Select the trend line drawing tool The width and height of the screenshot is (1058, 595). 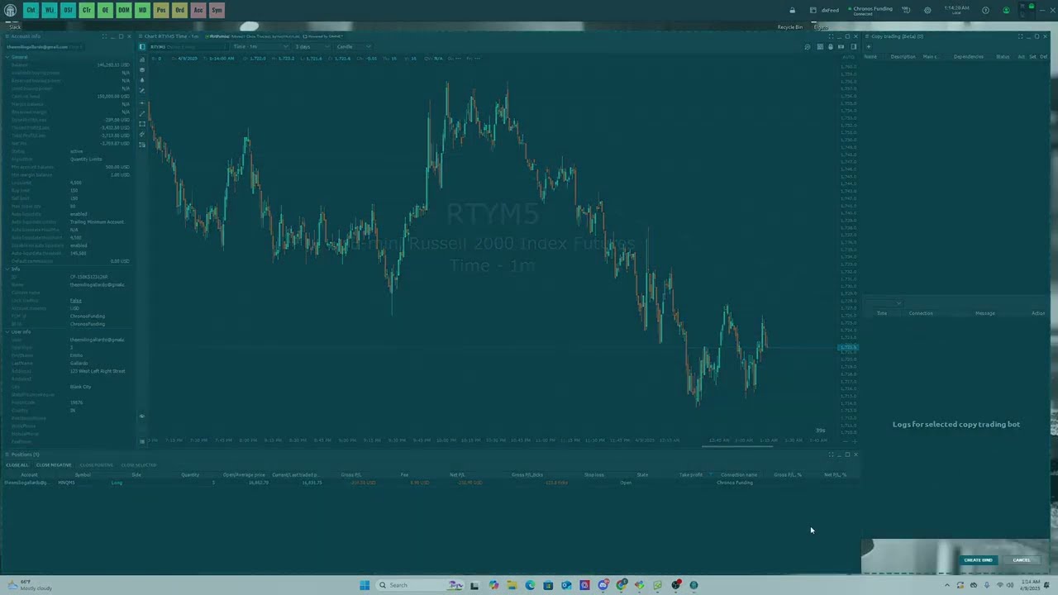tap(142, 113)
